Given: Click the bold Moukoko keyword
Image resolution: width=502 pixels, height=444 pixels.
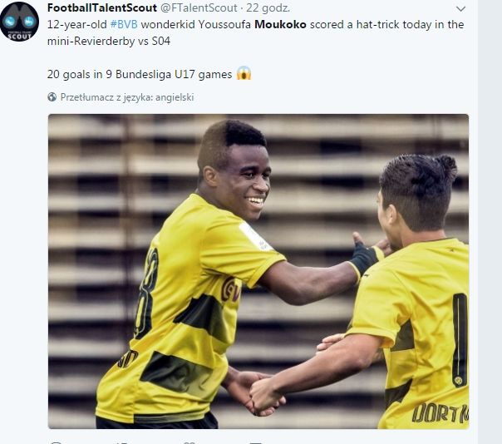Looking at the screenshot, I should click(280, 24).
